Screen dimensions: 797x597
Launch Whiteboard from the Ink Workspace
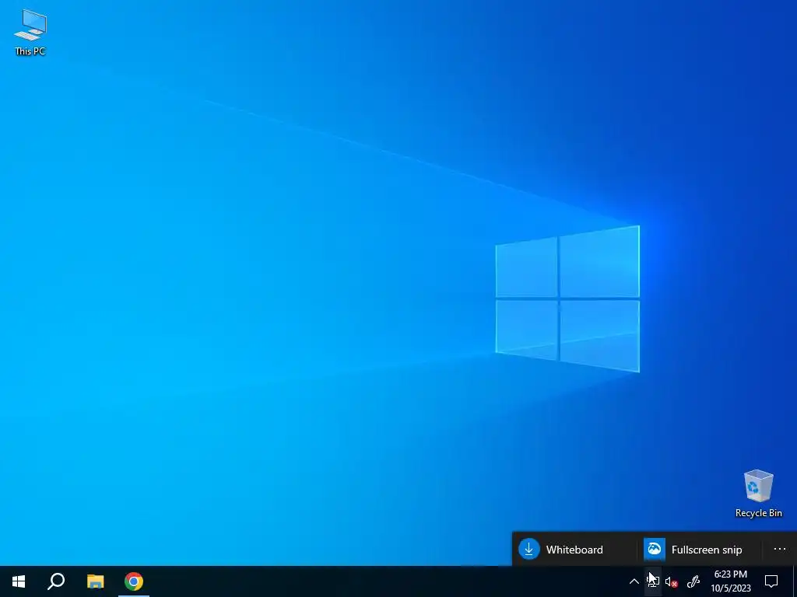pos(574,550)
